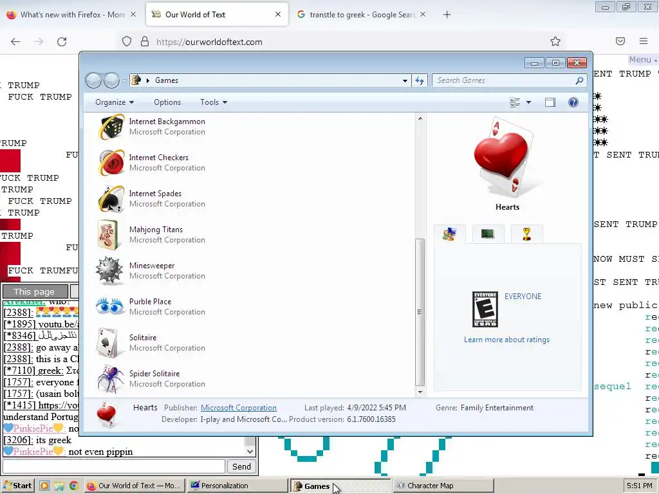Select Purble Place game name
Viewport: 659px width, 494px height.
point(150,302)
